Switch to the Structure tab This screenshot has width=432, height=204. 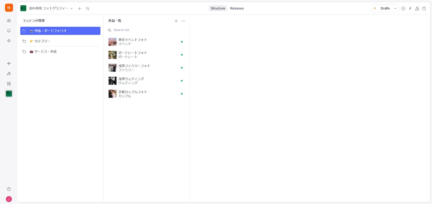218,8
